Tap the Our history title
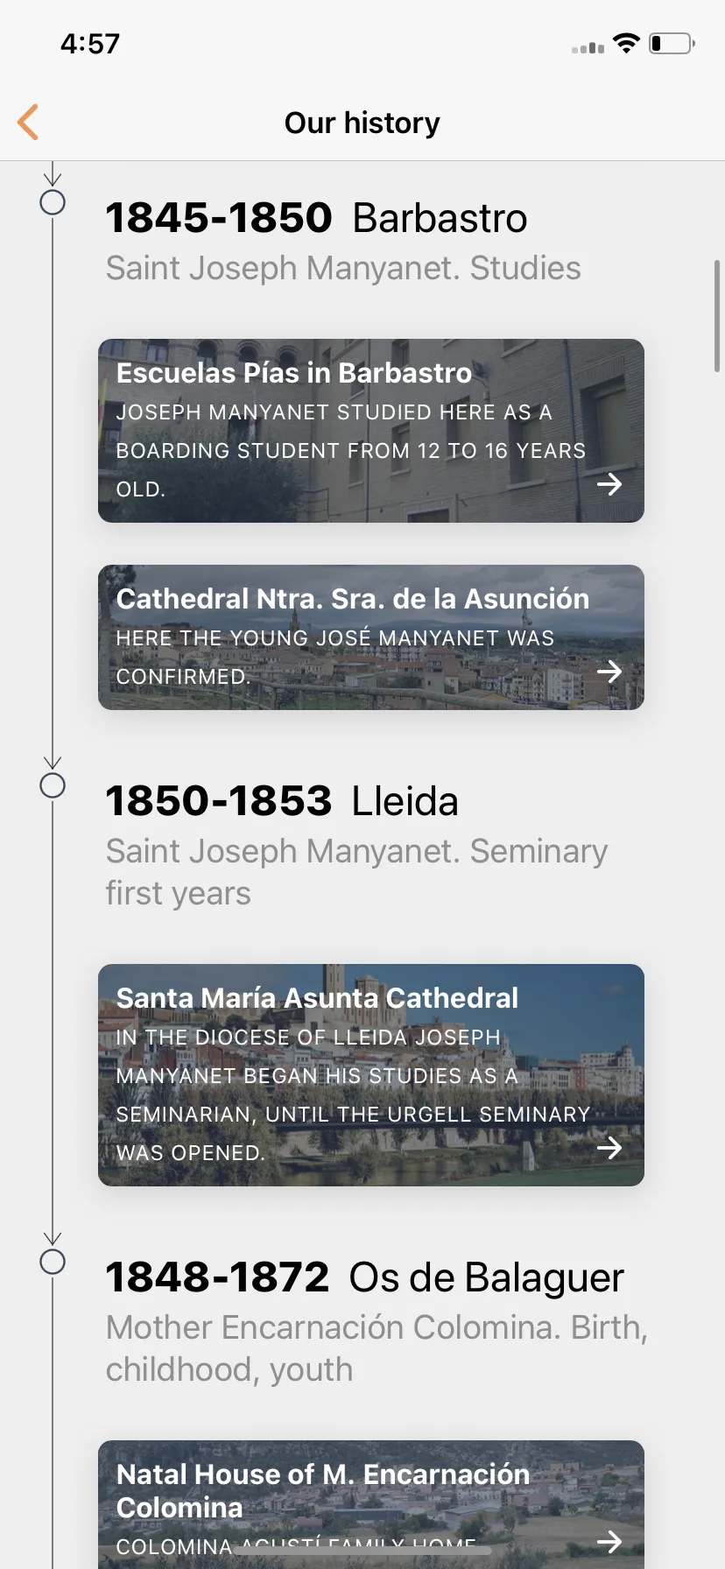The image size is (725, 1569). pyautogui.click(x=362, y=123)
